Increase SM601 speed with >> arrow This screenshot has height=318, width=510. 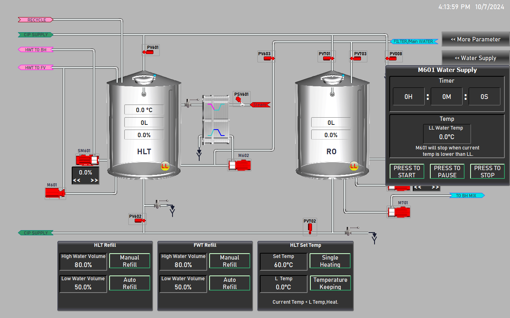94,180
